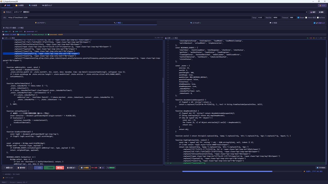Switch to the DB構築 tab
The height and width of the screenshot is (184, 328).
click(19, 5)
